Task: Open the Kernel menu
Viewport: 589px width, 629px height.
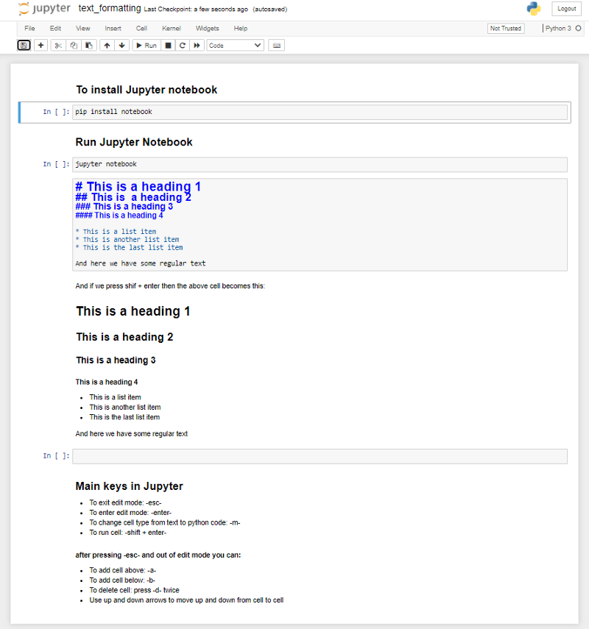Action: click(x=172, y=29)
